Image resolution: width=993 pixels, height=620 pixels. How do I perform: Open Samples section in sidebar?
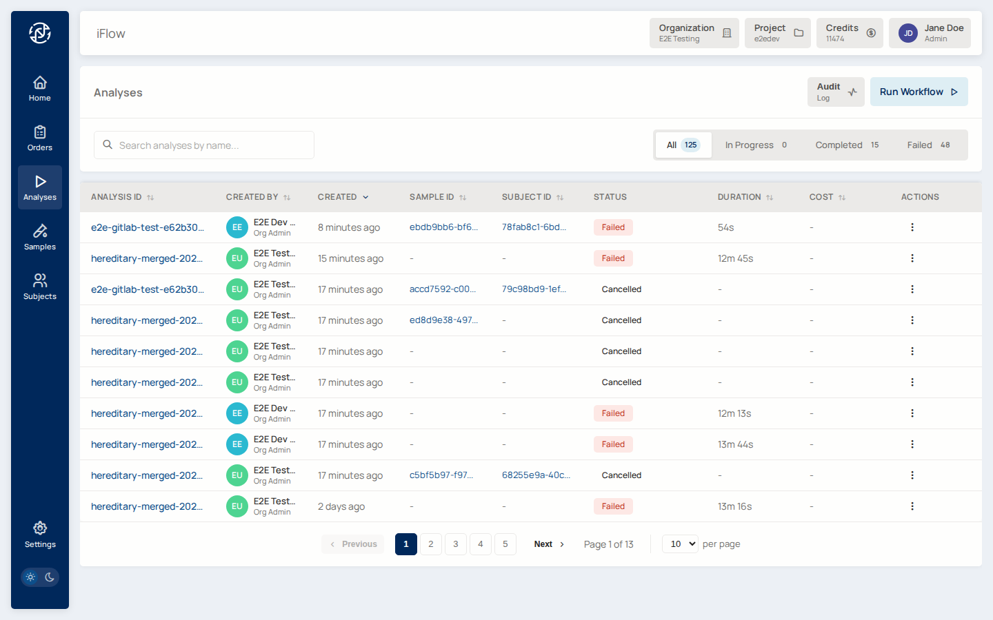[40, 238]
